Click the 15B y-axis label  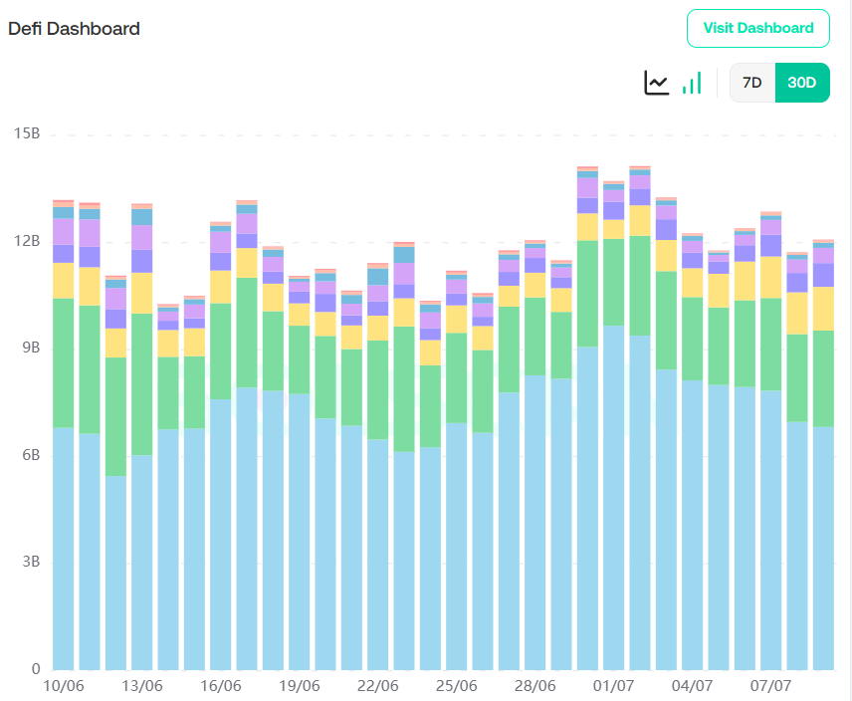pos(23,134)
